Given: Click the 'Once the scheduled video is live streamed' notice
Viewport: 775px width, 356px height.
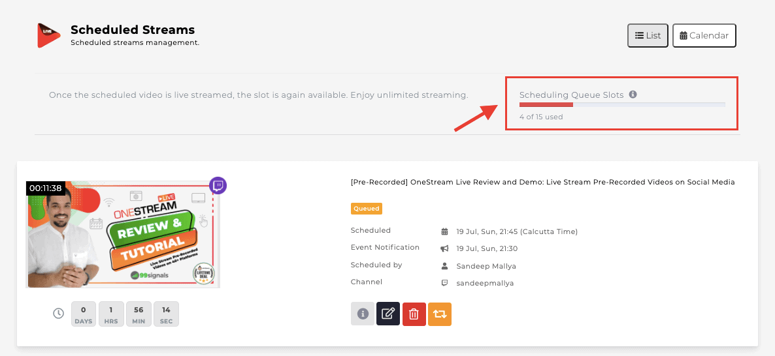Looking at the screenshot, I should (259, 95).
